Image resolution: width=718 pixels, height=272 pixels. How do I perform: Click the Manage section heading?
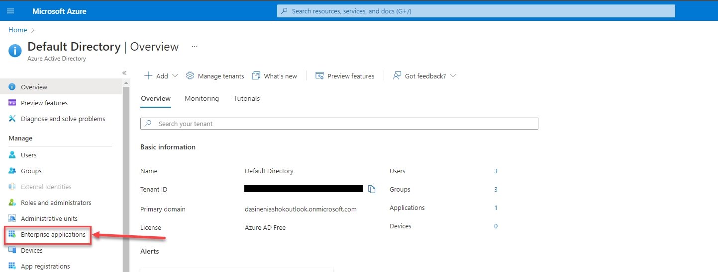point(20,138)
